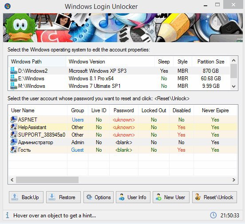Click the clock icon in the status bar
245x224 pixels.
[x=213, y=215]
